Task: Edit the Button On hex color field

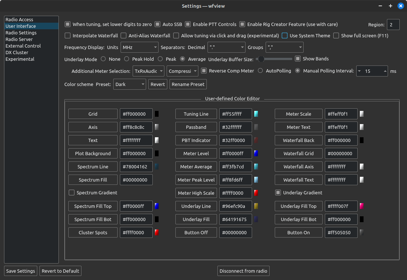Action: [341, 232]
